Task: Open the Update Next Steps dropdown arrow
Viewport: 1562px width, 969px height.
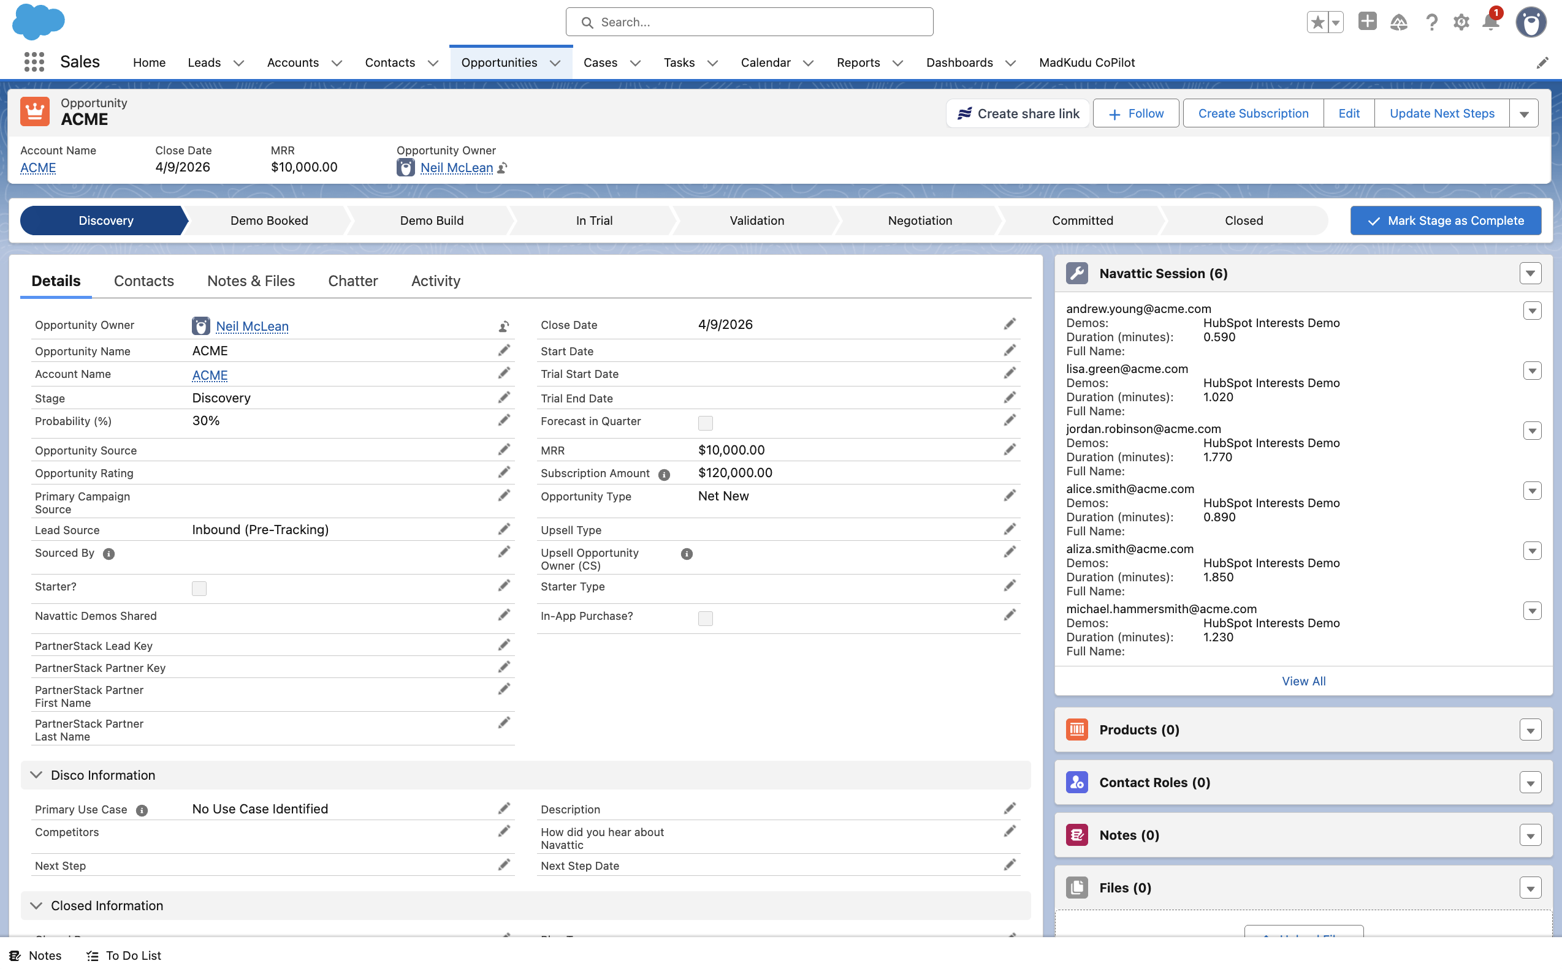Action: 1524,113
